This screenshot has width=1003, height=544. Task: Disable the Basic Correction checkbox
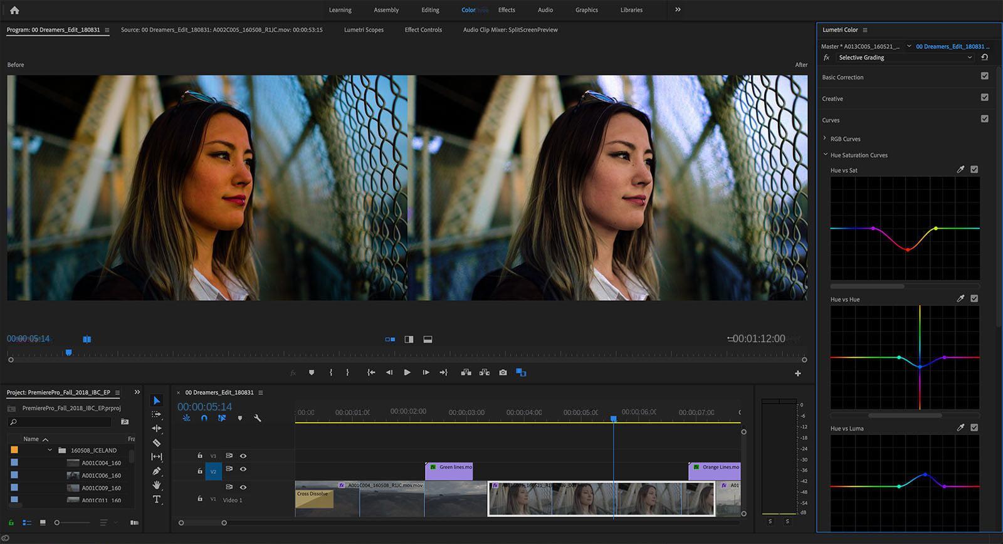click(x=984, y=76)
